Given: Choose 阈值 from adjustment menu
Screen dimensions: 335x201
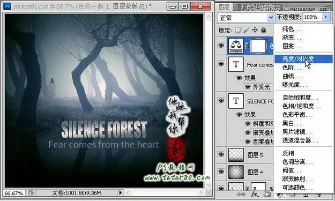Looking at the screenshot, I should pyautogui.click(x=303, y=170).
